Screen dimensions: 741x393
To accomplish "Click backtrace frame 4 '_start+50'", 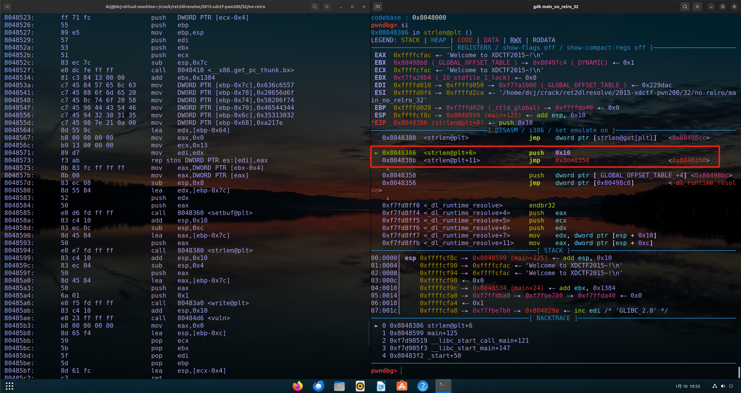I will click(x=422, y=356).
